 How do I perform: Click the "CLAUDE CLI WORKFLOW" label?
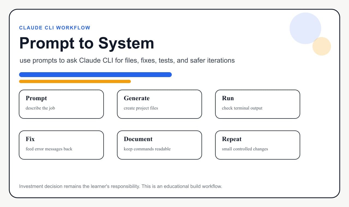pos(55,28)
